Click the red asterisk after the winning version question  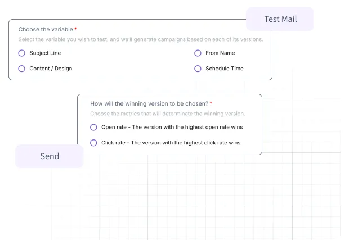tap(211, 103)
